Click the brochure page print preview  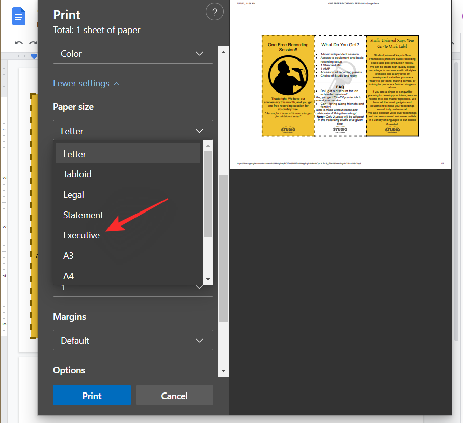pyautogui.click(x=340, y=85)
